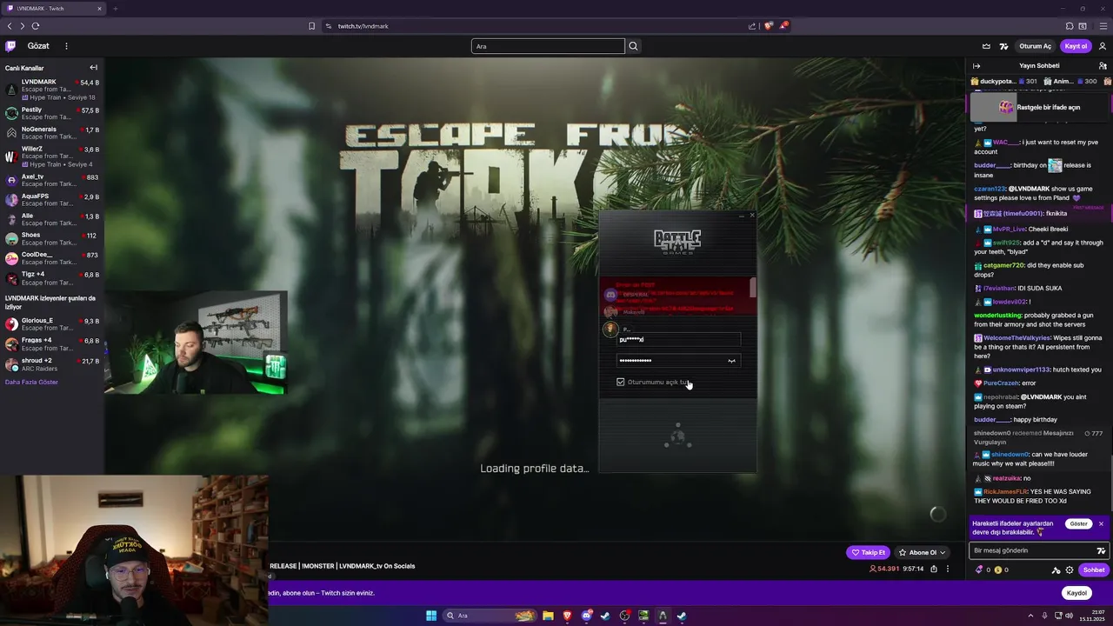Collapse the chat panel with arrow icon
The image size is (1113, 626).
[x=976, y=66]
